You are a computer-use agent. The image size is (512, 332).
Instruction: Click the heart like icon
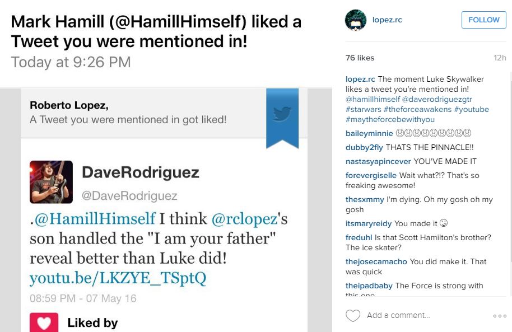click(x=353, y=316)
